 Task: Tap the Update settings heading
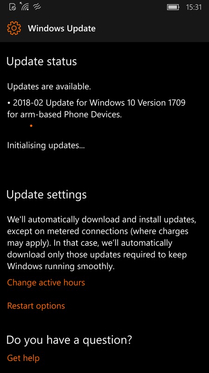pos(46,194)
